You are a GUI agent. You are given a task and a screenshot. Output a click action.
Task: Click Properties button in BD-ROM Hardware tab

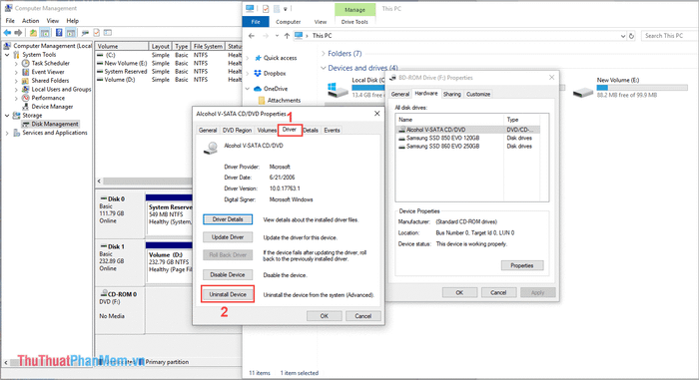522,265
